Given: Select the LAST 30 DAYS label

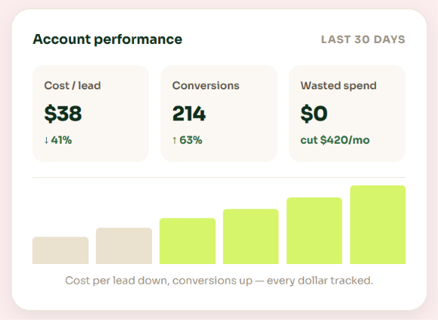Looking at the screenshot, I should point(363,39).
